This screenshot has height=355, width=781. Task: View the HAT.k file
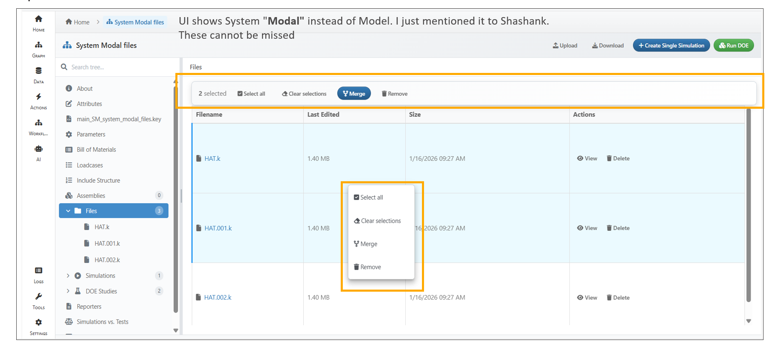pos(587,159)
